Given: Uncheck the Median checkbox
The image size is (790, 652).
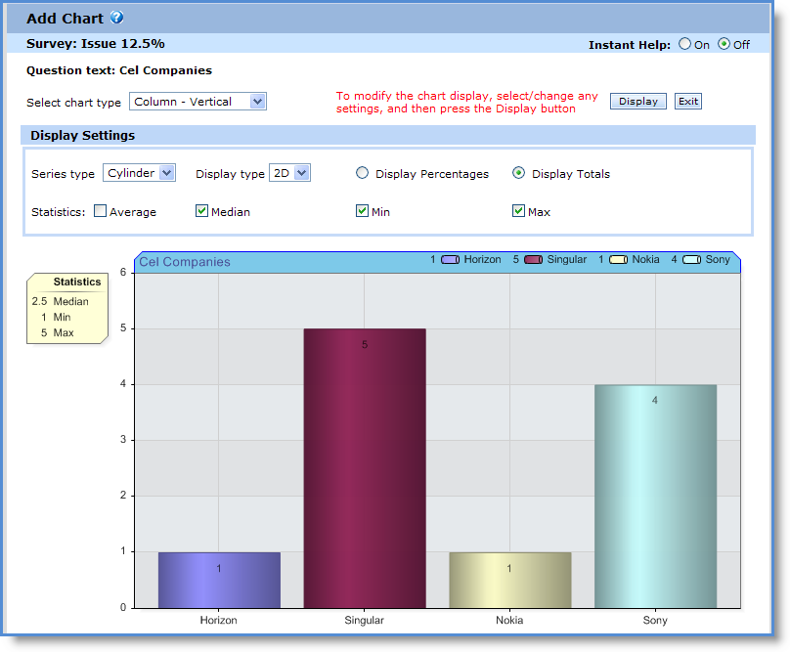Looking at the screenshot, I should point(201,211).
